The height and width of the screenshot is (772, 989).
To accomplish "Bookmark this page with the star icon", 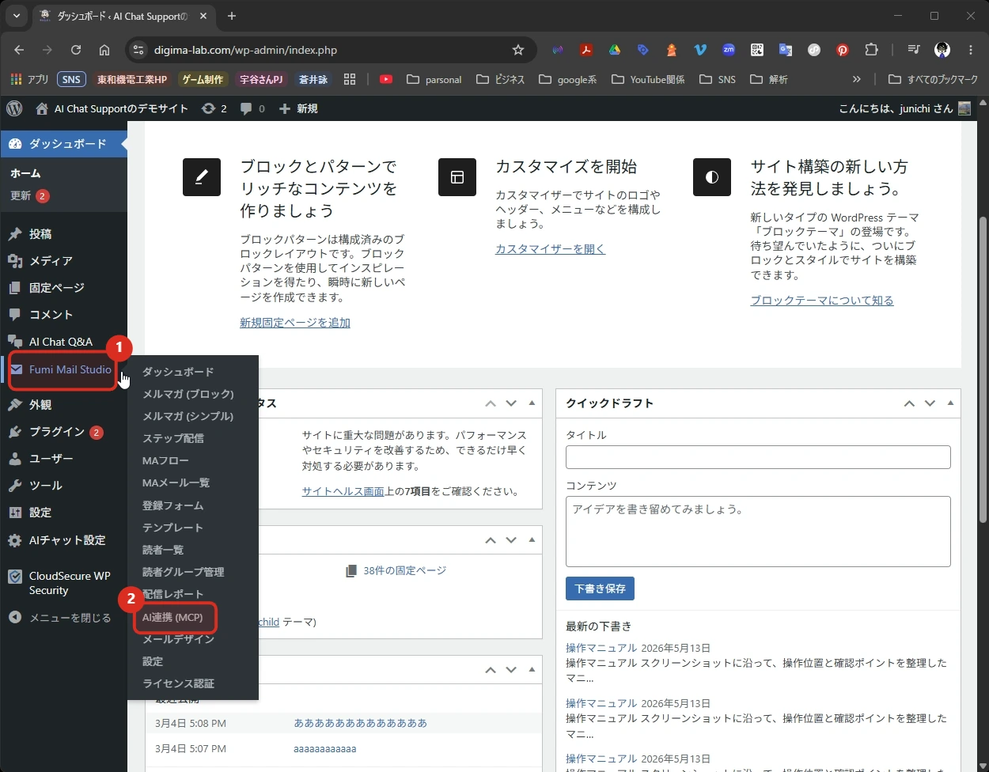I will [518, 50].
